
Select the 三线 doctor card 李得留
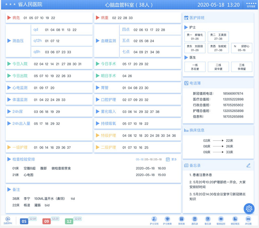[242, 67]
